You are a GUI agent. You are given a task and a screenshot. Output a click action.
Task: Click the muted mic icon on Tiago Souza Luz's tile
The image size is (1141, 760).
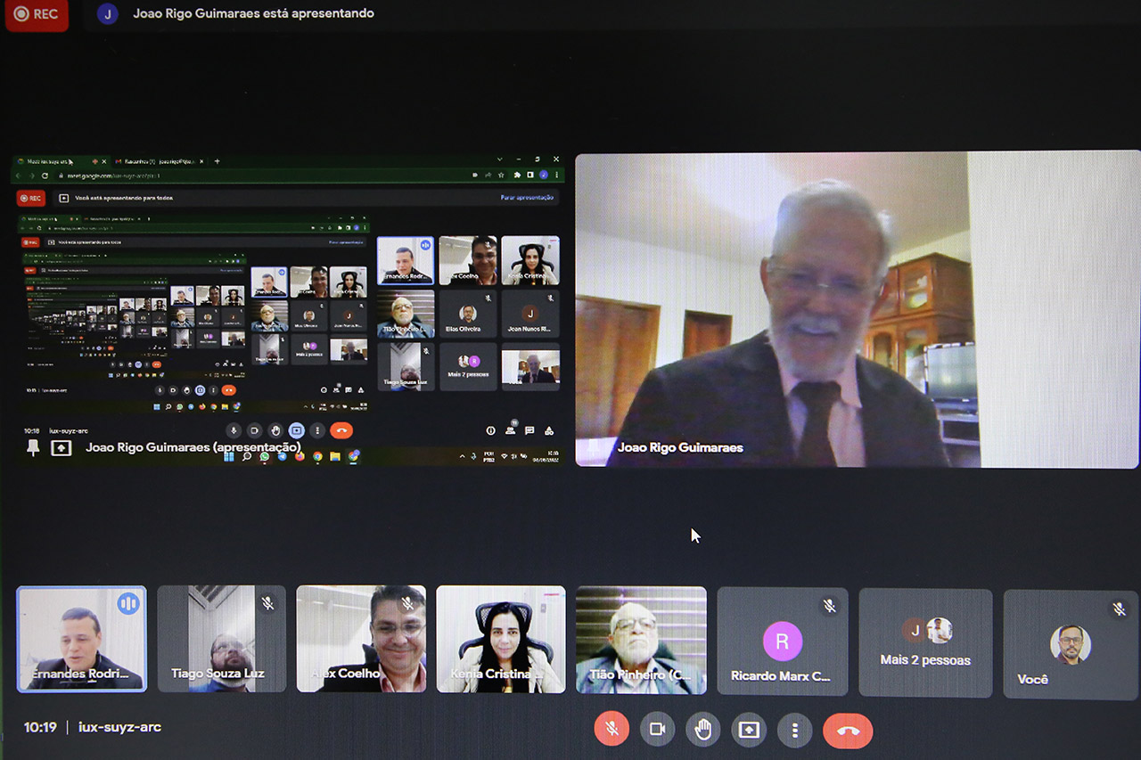pos(267,603)
